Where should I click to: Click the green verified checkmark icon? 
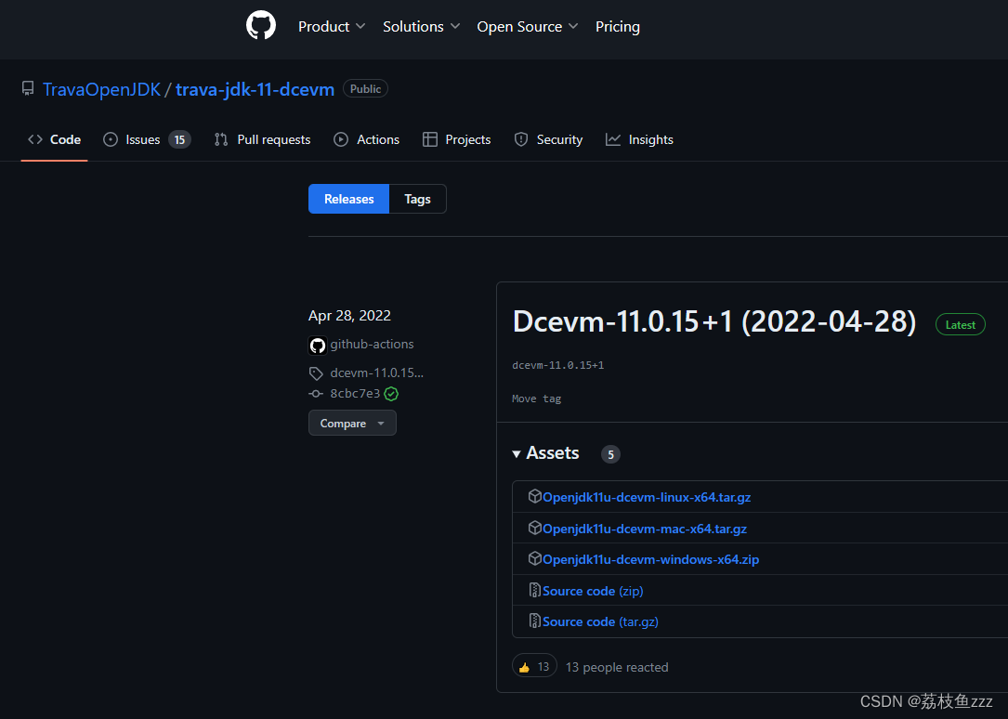pyautogui.click(x=391, y=394)
